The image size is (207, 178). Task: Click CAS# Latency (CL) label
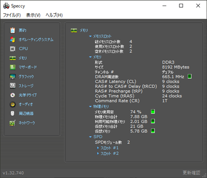115,81
